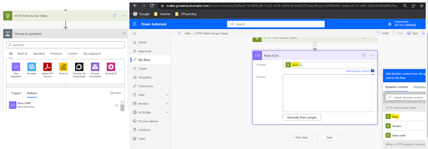Collapse the connector list with the chevron
Screen dimensions: 428x149
coord(66,85)
